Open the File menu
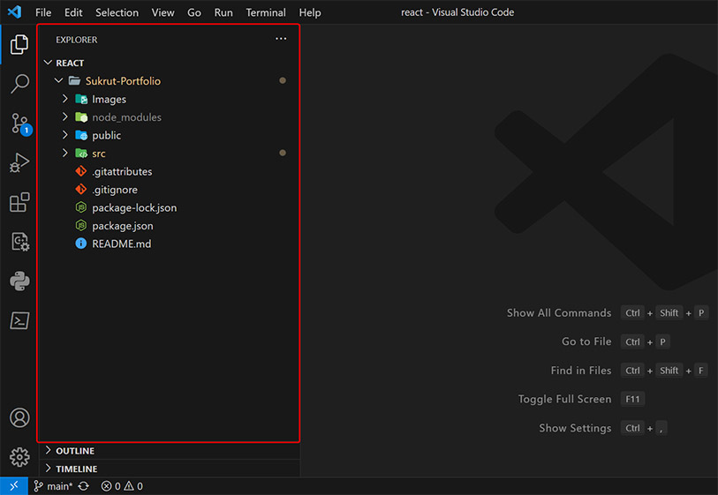Image resolution: width=718 pixels, height=495 pixels. [43, 12]
